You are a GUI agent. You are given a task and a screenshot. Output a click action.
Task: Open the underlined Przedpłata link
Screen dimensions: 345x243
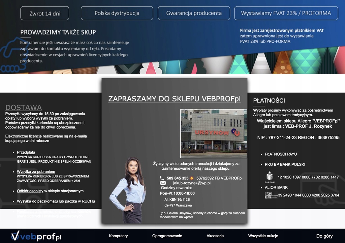coord(26,152)
